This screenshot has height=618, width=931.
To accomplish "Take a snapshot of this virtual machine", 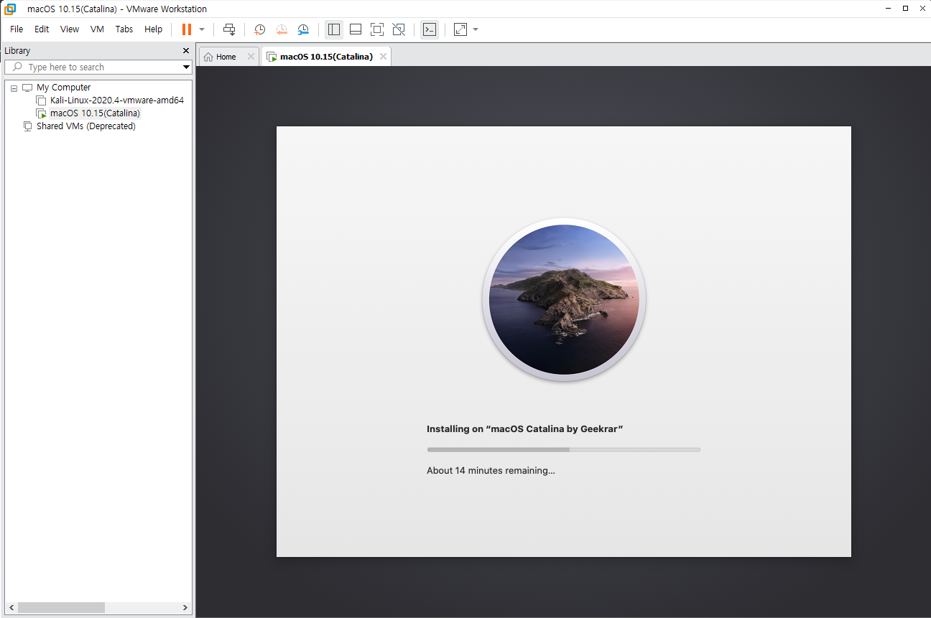I will tap(260, 29).
